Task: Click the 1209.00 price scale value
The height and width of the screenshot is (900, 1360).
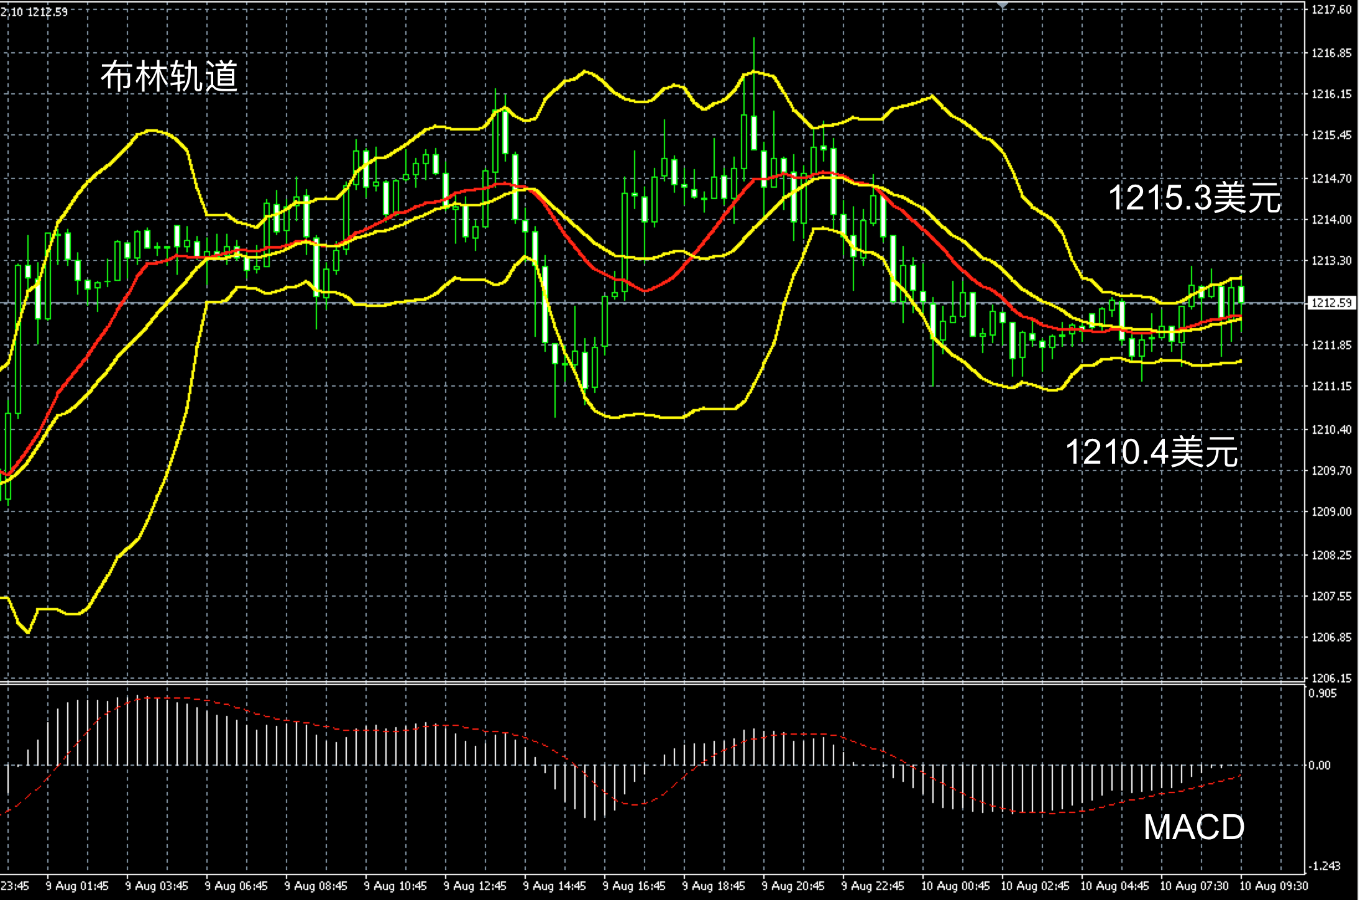Action: coord(1331,512)
